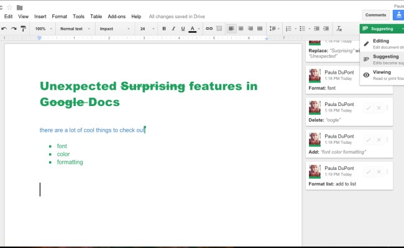Click the move to folder icon
This screenshot has width=404, height=248.
tap(20, 7)
